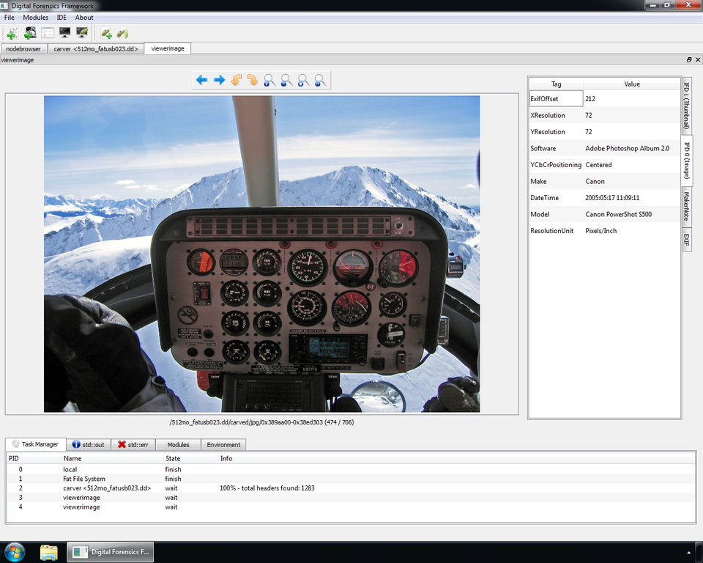Click the first monitor icon in the main toolbar
Screen dimensions: 703x563
(x=64, y=33)
